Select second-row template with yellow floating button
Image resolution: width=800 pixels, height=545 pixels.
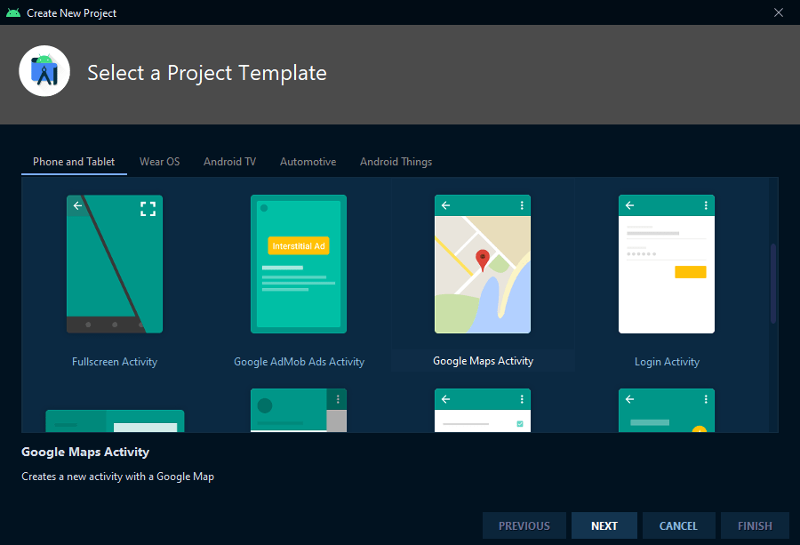pos(667,410)
